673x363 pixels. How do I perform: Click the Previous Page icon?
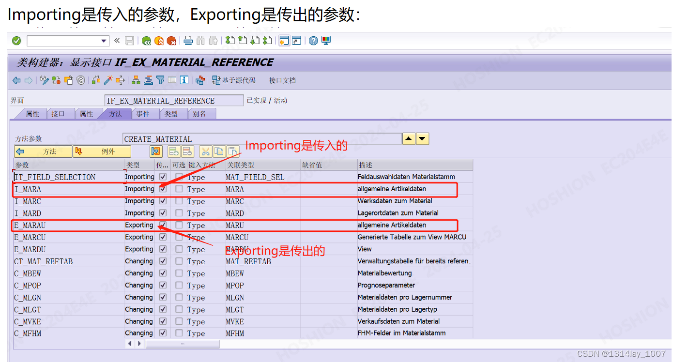point(243,41)
